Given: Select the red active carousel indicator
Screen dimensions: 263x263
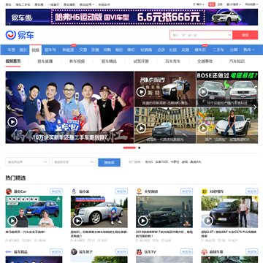Looking at the screenshot, I should click(x=129, y=148).
